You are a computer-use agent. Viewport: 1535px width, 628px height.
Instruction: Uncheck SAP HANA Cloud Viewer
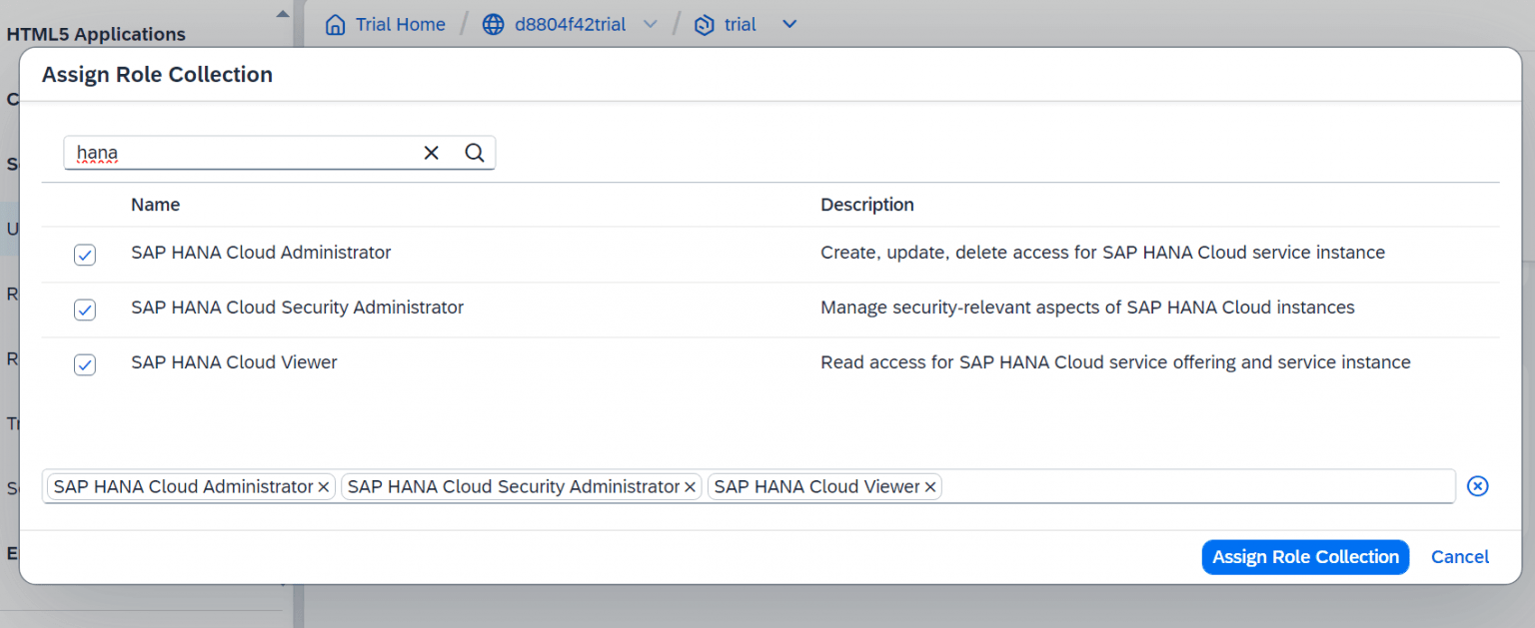coord(85,364)
